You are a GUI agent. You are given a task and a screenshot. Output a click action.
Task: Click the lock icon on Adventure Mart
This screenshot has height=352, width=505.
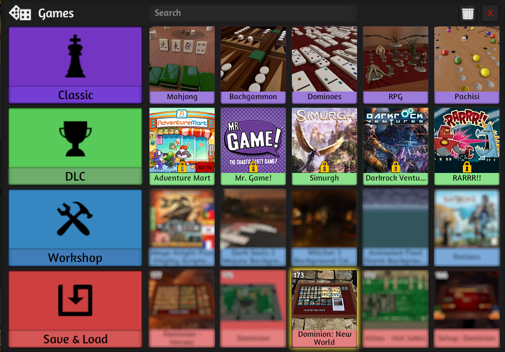click(x=182, y=167)
